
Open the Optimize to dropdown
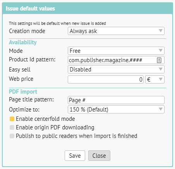pos(116,110)
